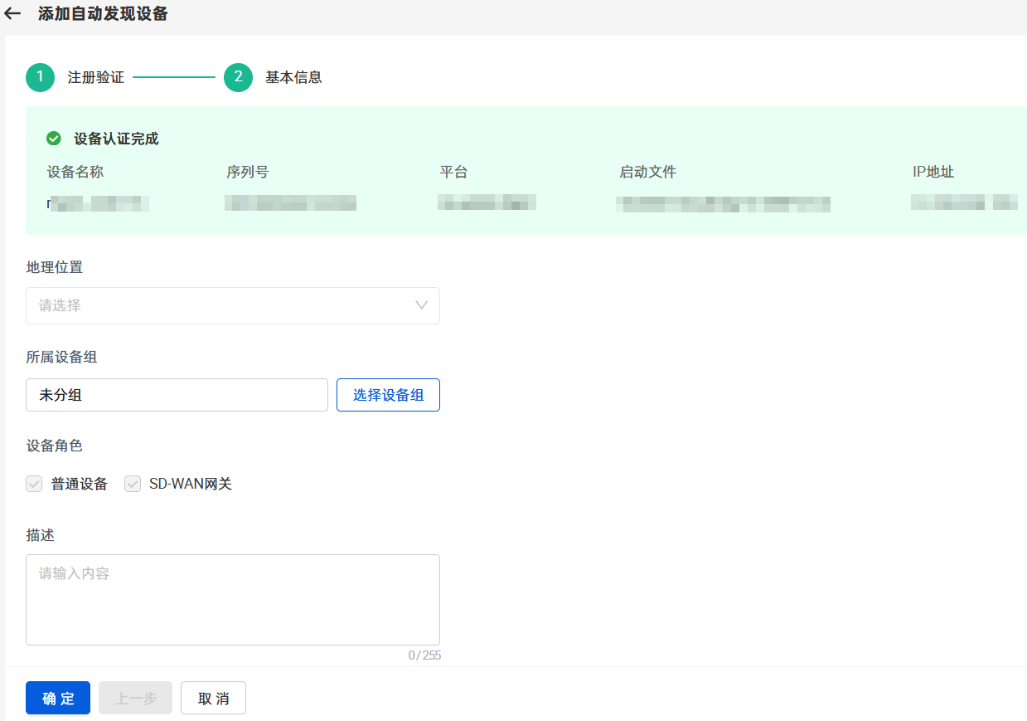Viewport: 1027px width, 721px height.
Task: Focus the 未分组 device group field
Action: click(177, 395)
